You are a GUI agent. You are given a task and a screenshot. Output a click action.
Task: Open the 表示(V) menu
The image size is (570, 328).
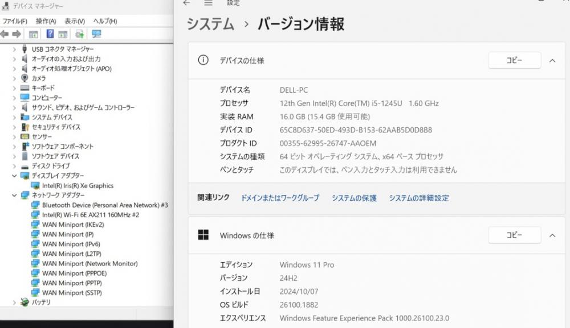tap(75, 21)
